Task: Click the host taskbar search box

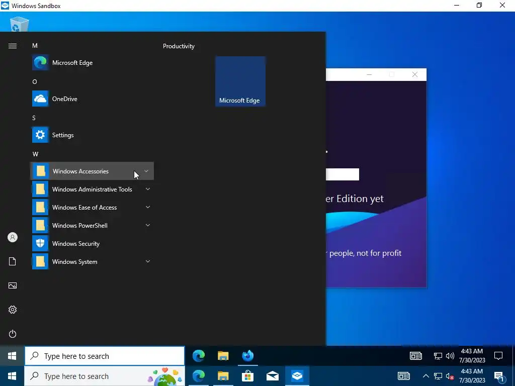Action: point(105,376)
